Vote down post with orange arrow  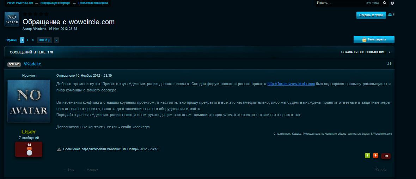(375, 156)
